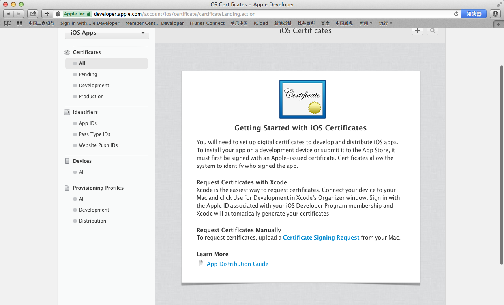Select Distribution provisioning profiles
The width and height of the screenshot is (504, 305).
click(x=92, y=221)
